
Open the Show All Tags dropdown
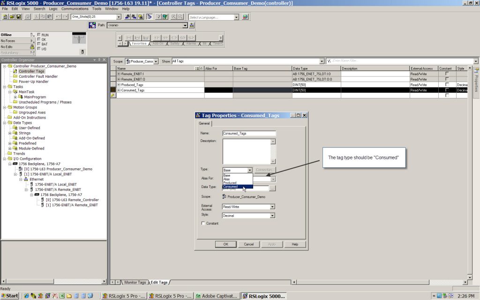[x=322, y=61]
